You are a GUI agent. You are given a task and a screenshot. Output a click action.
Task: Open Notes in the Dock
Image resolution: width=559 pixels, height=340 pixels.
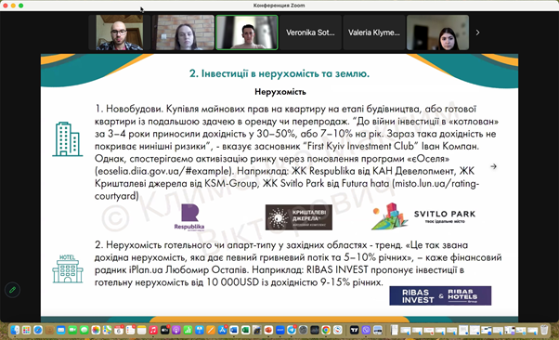tap(141, 330)
